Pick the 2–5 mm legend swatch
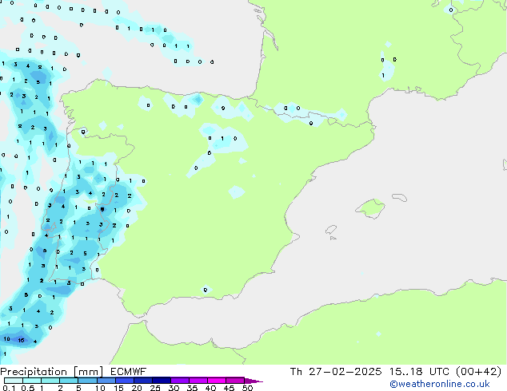 pos(69,381)
